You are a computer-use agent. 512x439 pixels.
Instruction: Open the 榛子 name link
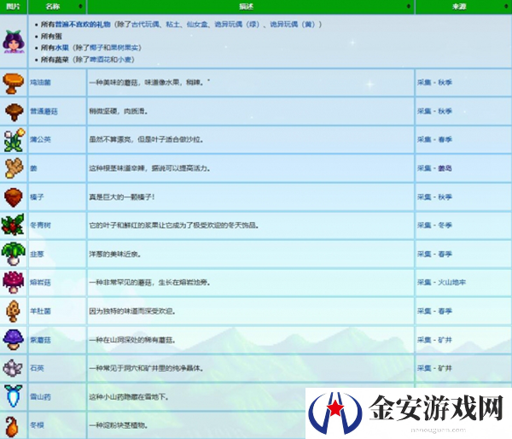click(x=37, y=197)
